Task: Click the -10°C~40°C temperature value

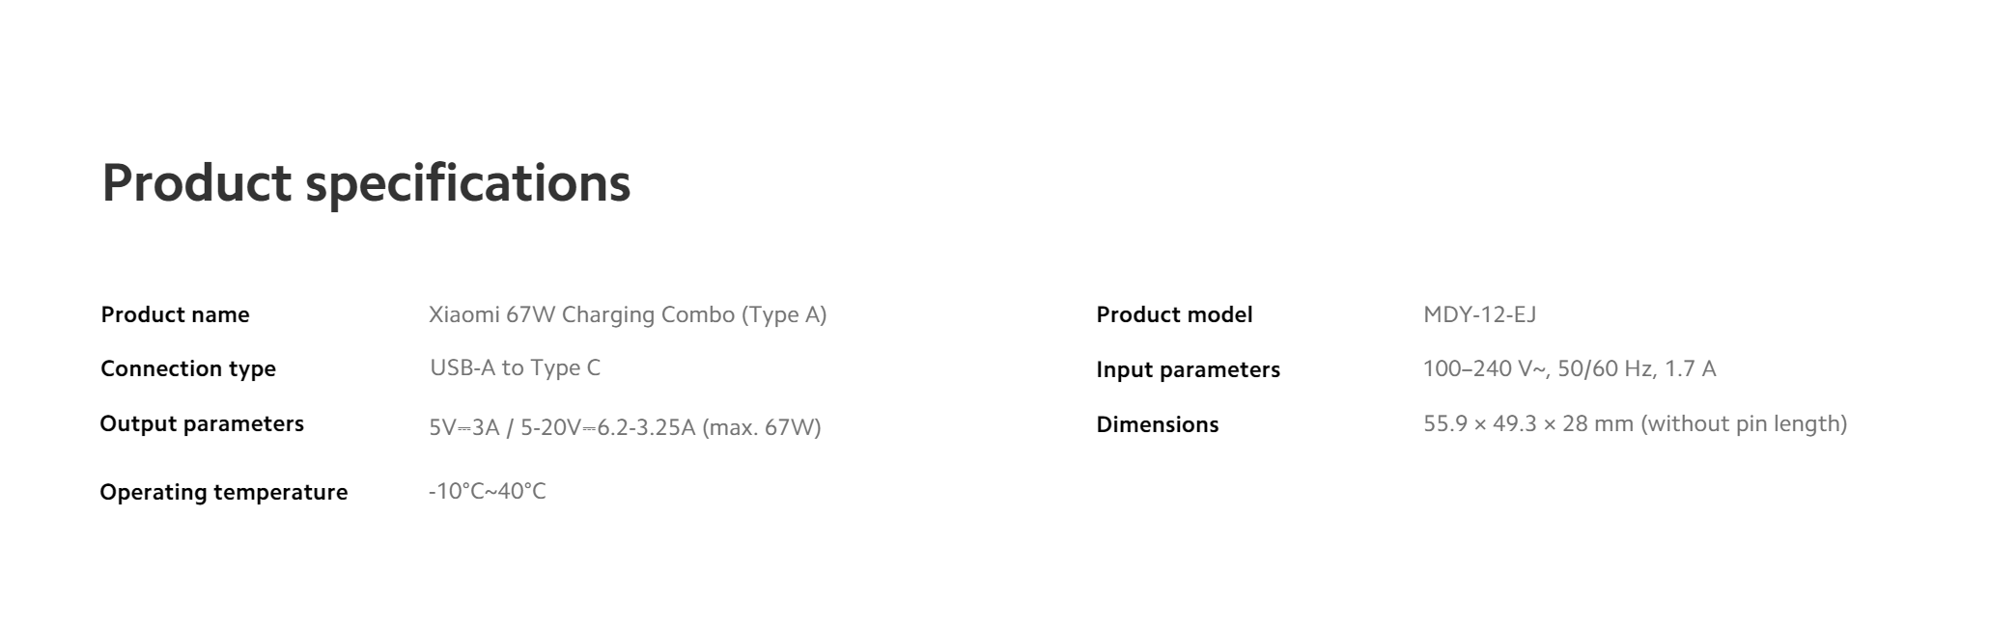Action: [x=488, y=491]
